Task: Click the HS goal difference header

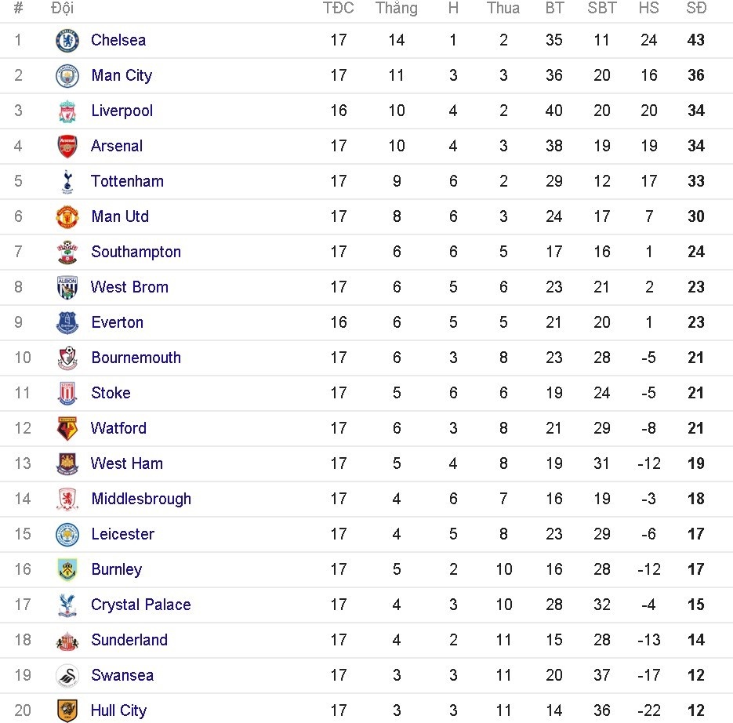Action: click(x=648, y=9)
